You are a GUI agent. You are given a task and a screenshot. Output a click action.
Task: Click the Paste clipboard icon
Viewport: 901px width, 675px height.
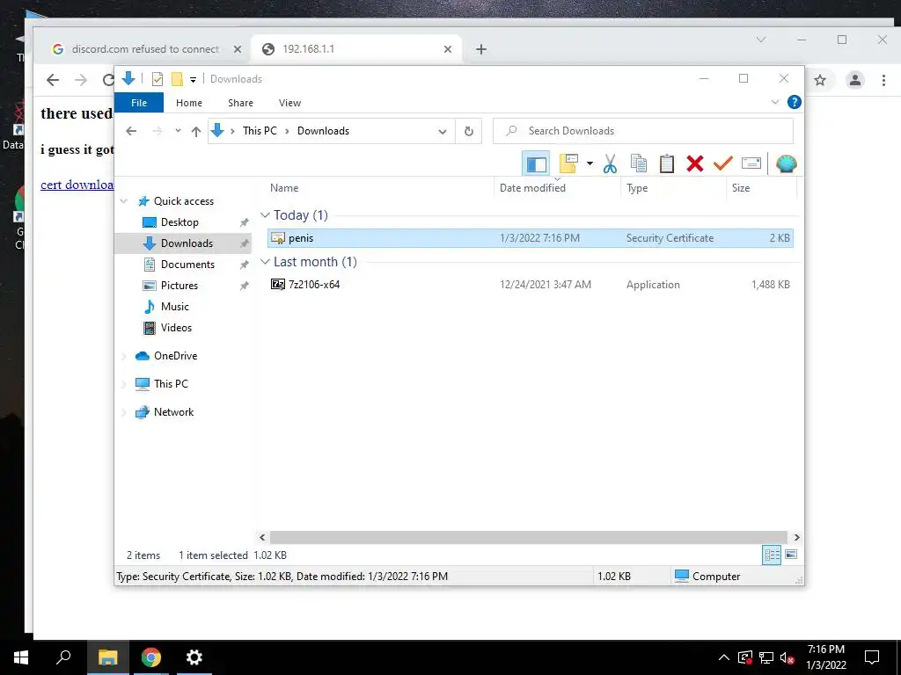tap(667, 164)
